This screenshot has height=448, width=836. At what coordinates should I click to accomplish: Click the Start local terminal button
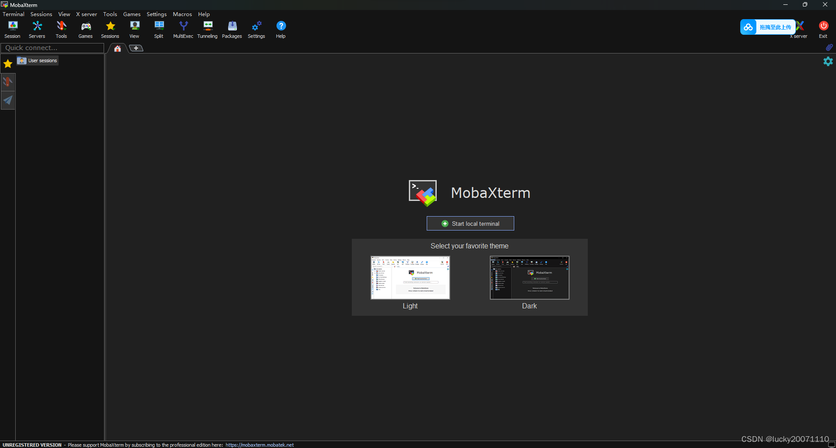coord(470,224)
